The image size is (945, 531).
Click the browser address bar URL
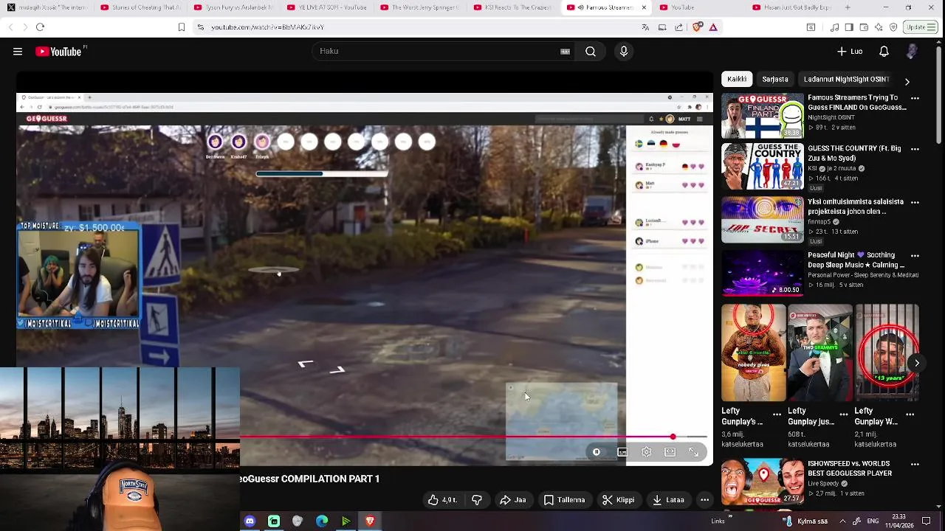[x=267, y=27]
